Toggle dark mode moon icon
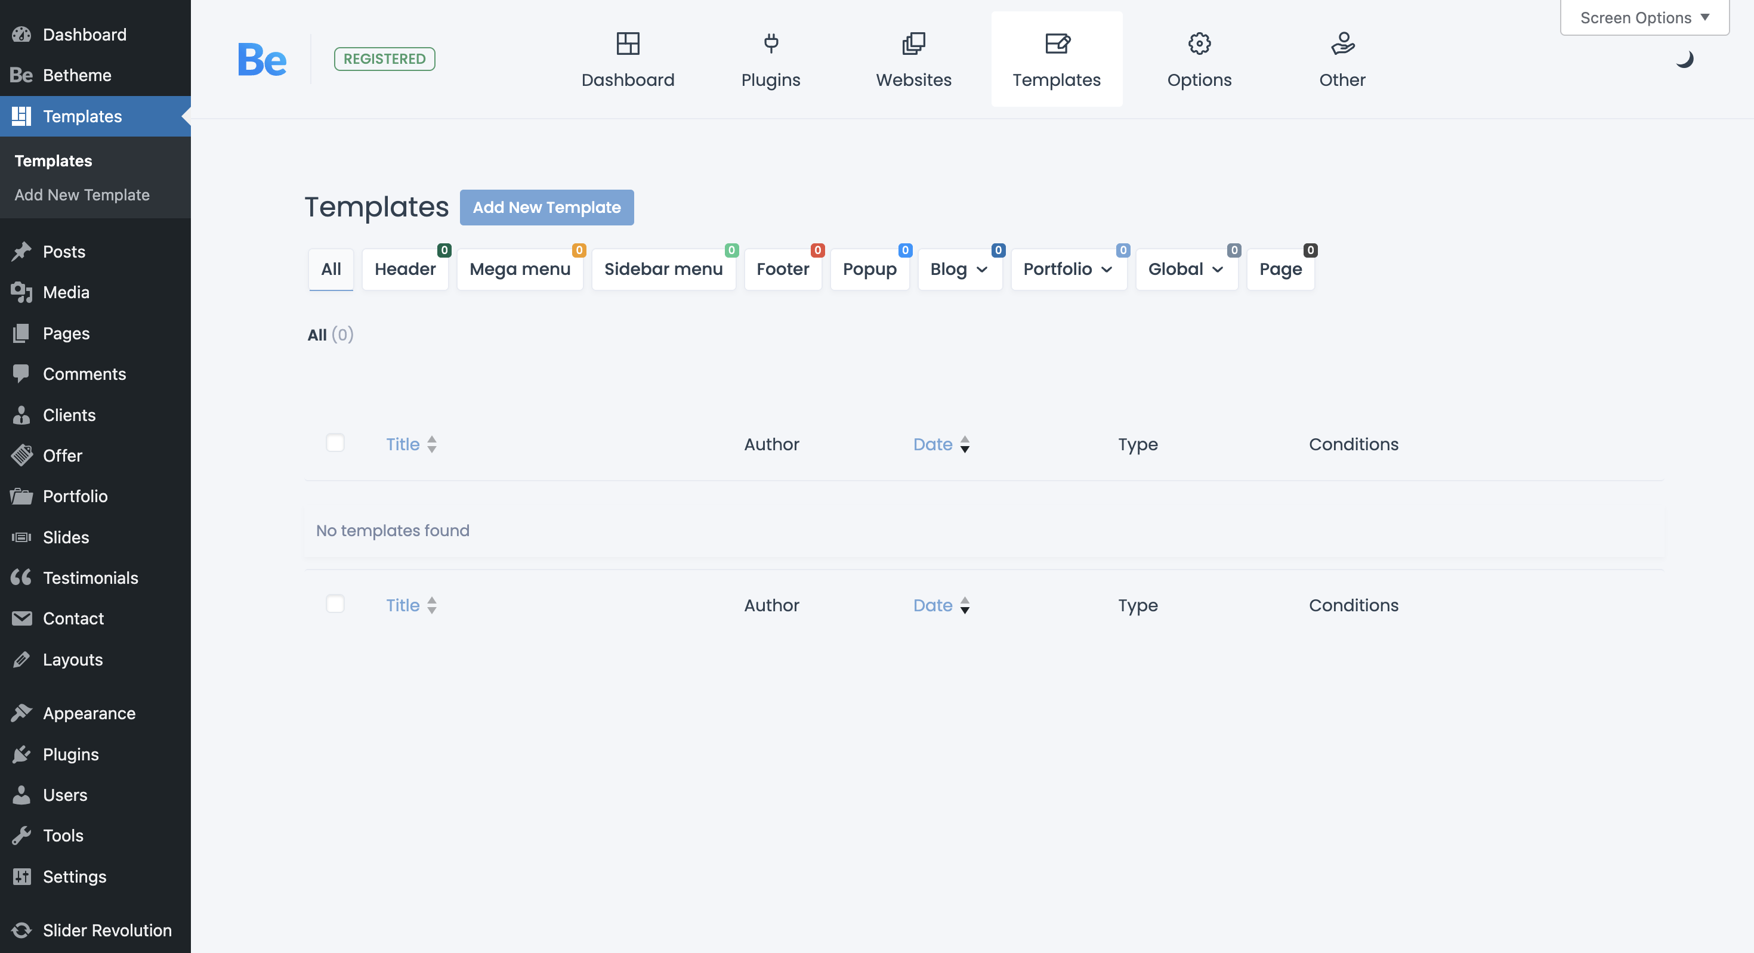Screen dimensions: 1754x953 point(1684,59)
